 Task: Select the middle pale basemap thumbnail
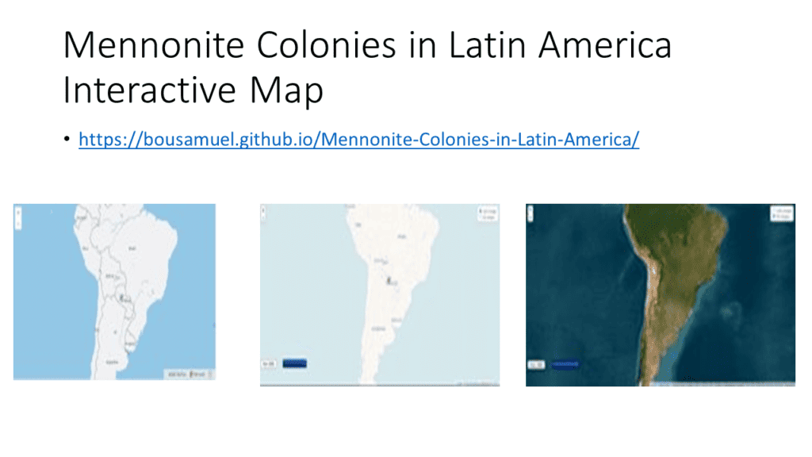379,294
